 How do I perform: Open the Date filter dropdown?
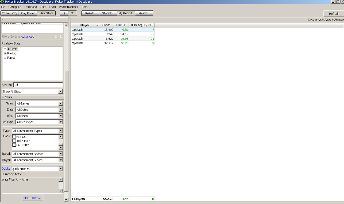[x=61, y=110]
